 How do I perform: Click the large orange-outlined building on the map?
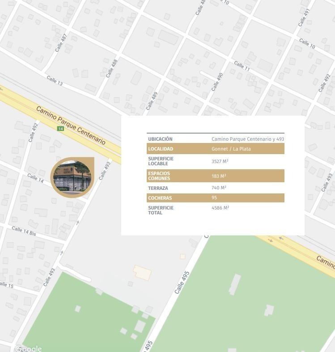[x=142, y=272]
